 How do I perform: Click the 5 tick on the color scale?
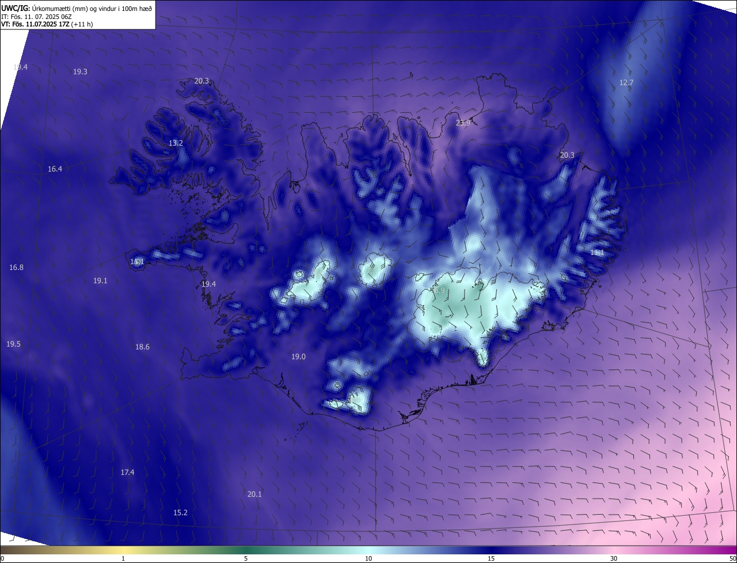[246, 558]
